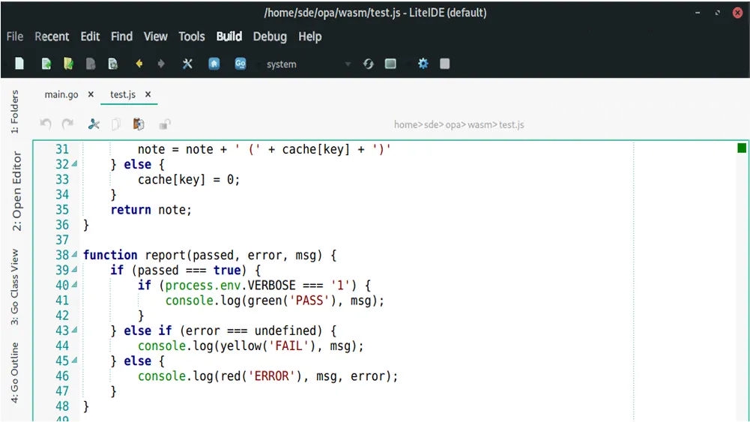
Task: Collapse the code fold at line 39
Action: point(75,270)
